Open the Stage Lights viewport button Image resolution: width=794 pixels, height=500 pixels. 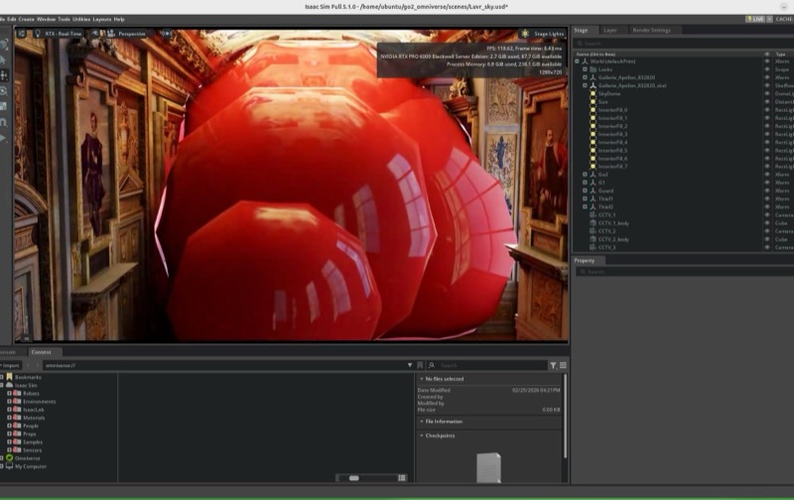[543, 34]
